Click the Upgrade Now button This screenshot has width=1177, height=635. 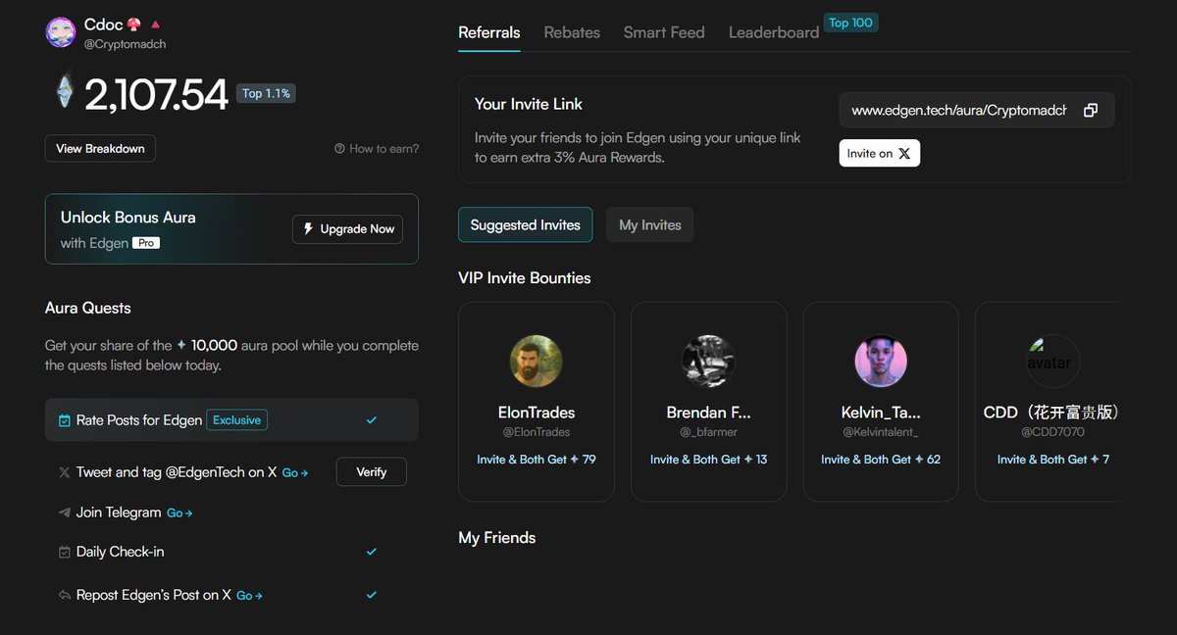click(347, 229)
